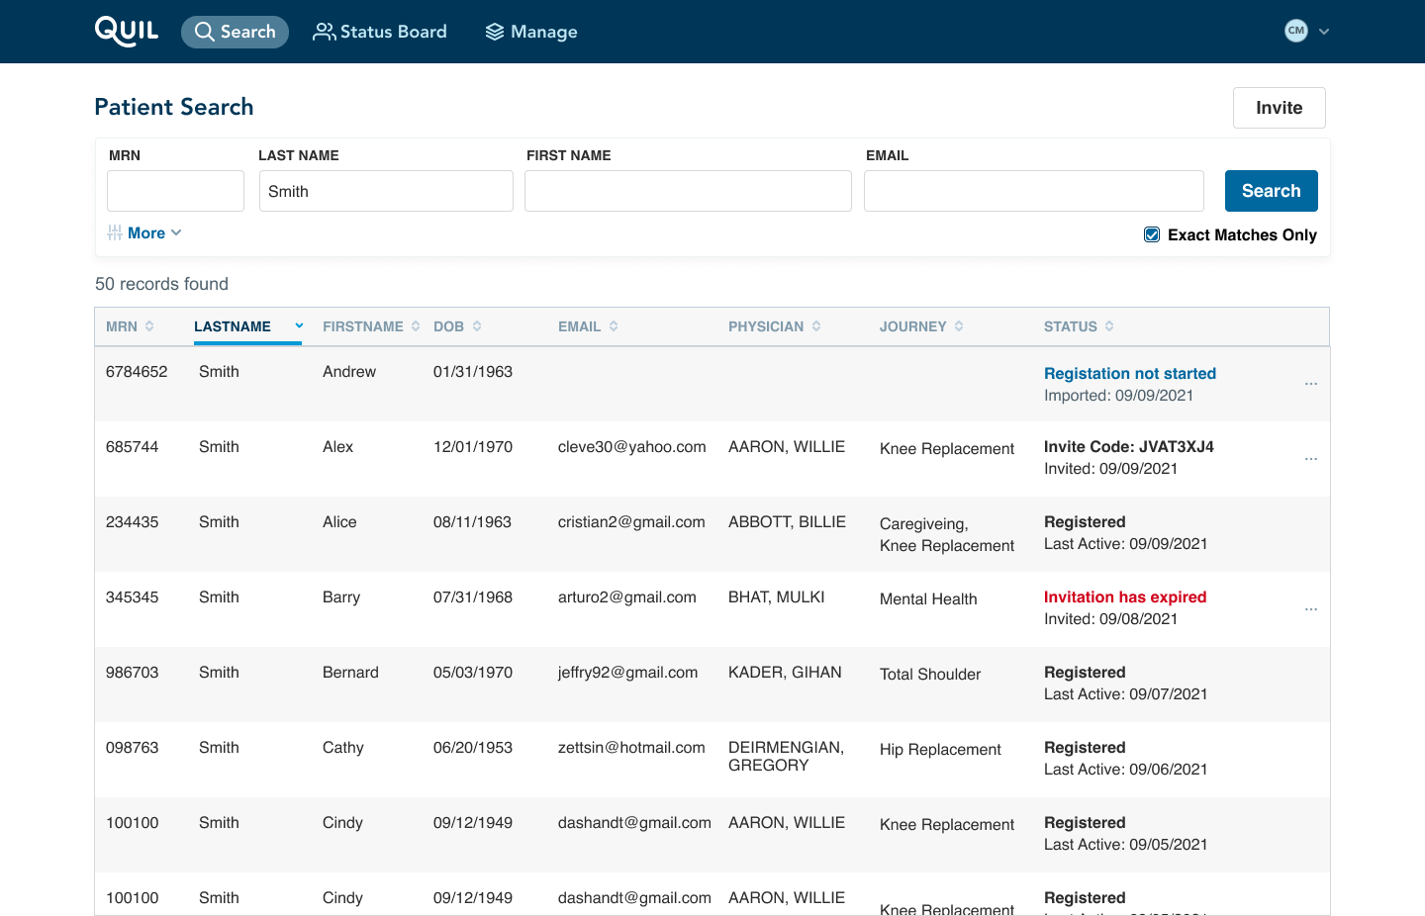Image resolution: width=1425 pixels, height=916 pixels.
Task: Toggle Lastname column sort chevron
Action: 299,325
